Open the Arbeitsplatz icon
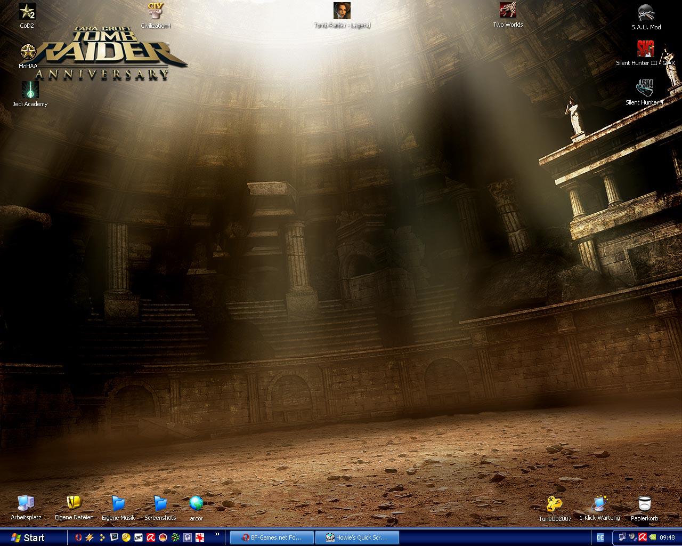682x546 pixels. pos(26,508)
